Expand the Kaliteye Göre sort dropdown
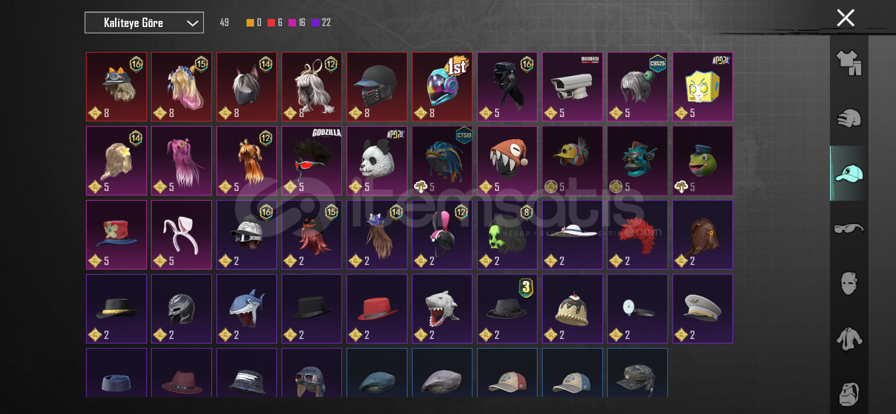 click(x=144, y=22)
